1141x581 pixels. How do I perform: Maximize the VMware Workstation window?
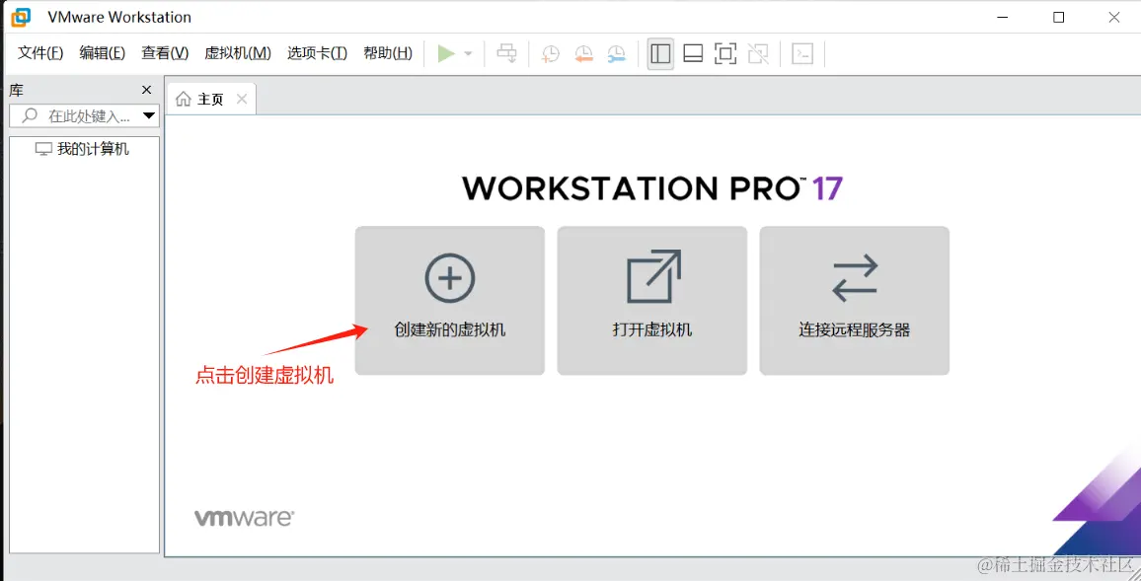pos(1059,18)
